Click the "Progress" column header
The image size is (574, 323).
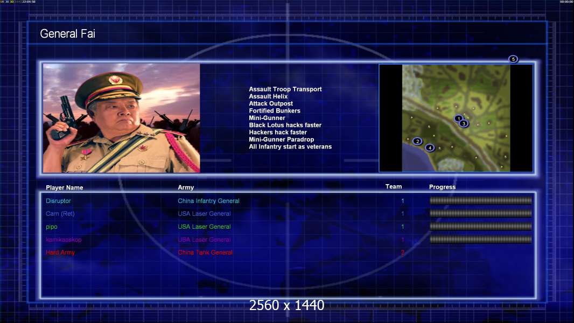tap(442, 187)
